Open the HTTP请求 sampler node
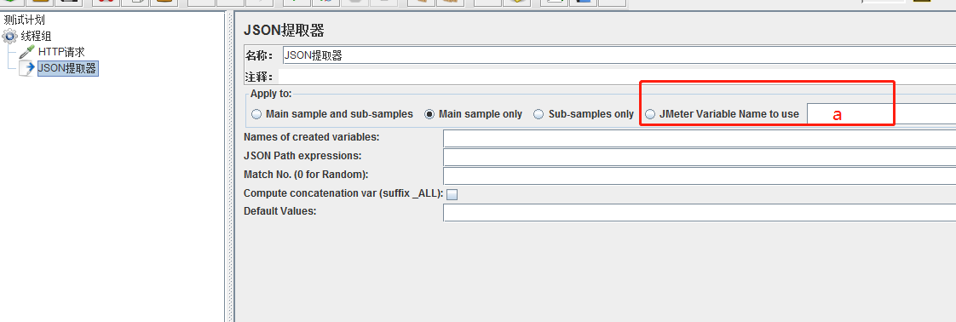Viewport: 956px width, 322px height. pyautogui.click(x=61, y=53)
